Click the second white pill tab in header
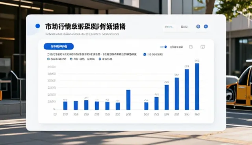 click(x=184, y=27)
